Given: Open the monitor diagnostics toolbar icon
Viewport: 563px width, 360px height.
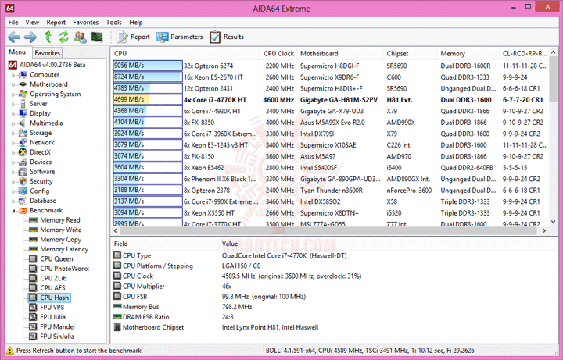Looking at the screenshot, I should tap(97, 37).
